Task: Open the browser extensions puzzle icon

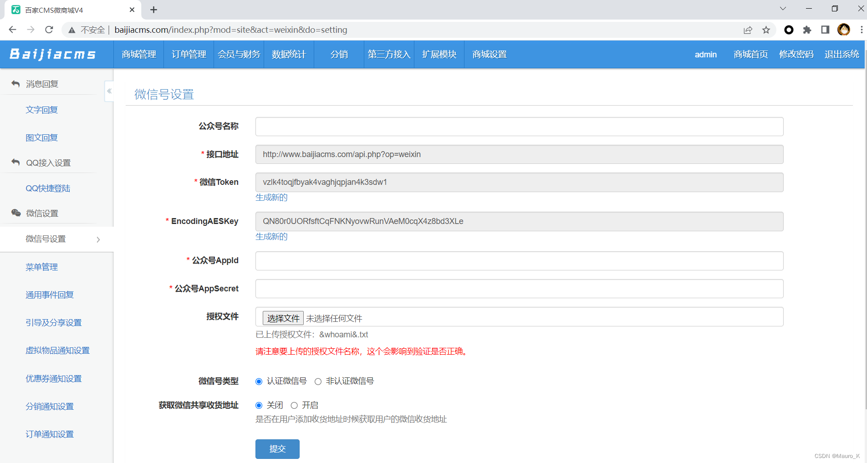Action: point(807,30)
